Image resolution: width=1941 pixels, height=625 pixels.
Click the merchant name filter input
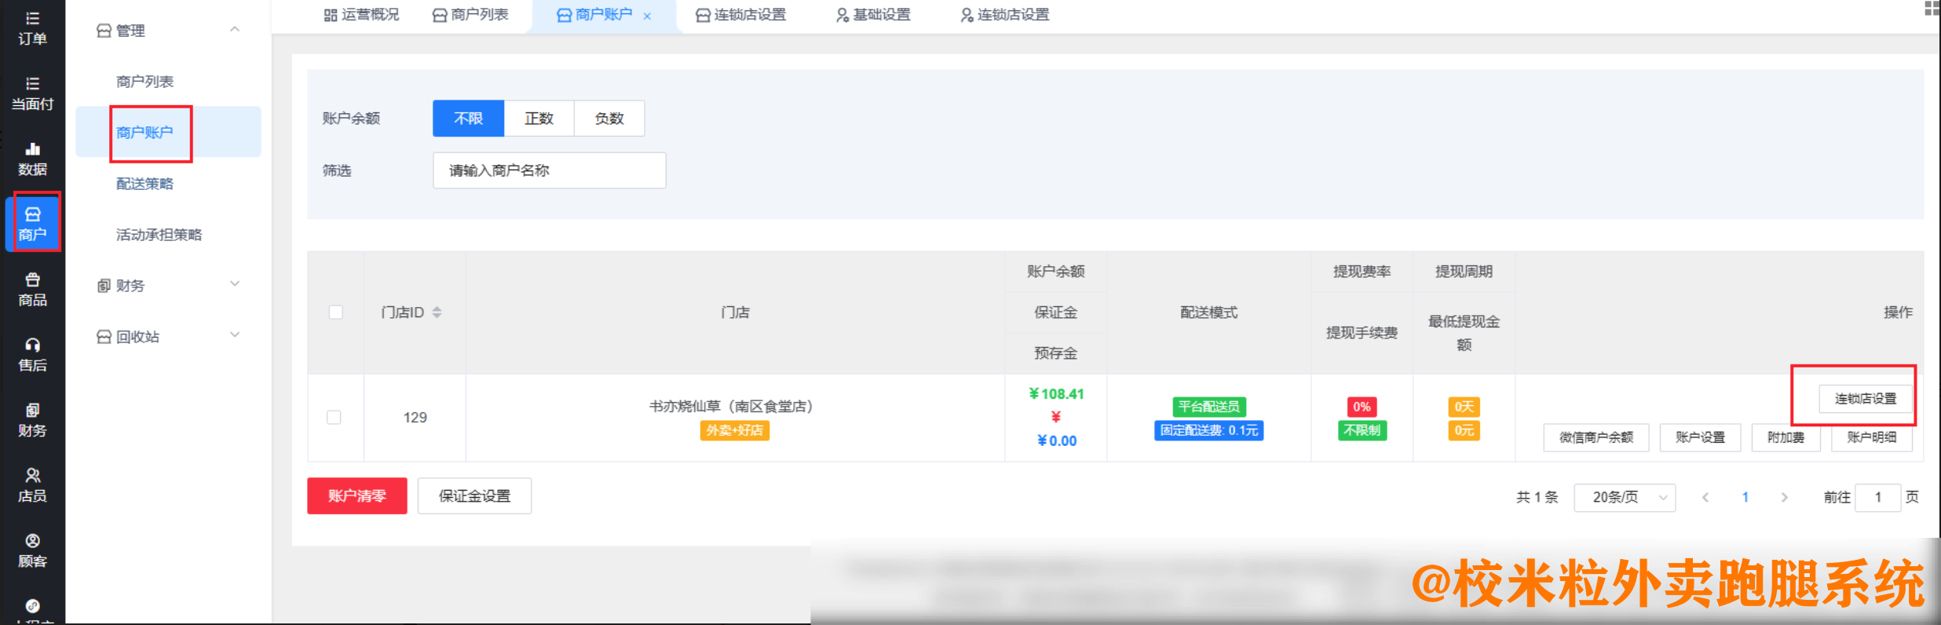click(550, 170)
